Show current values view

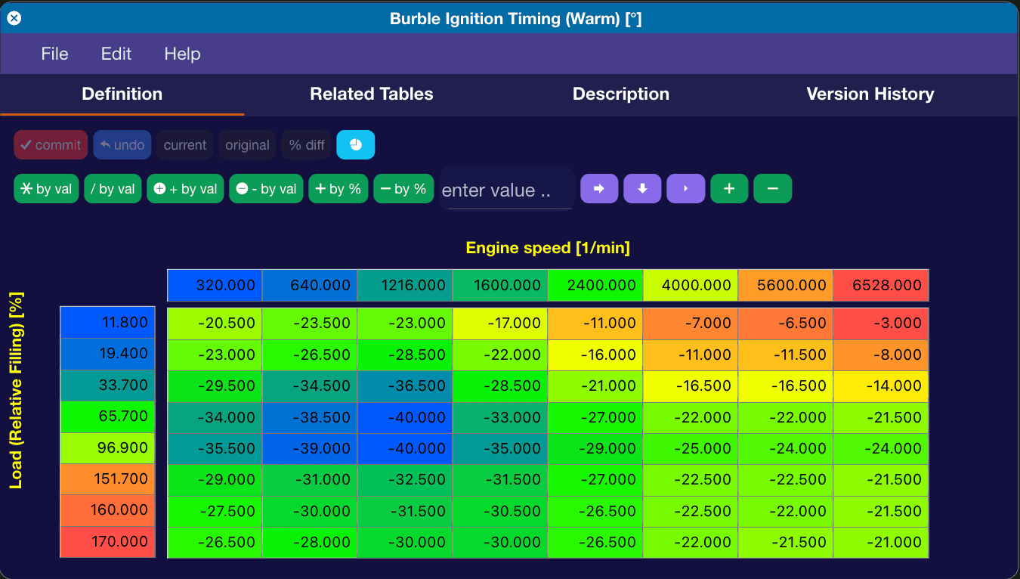click(184, 144)
